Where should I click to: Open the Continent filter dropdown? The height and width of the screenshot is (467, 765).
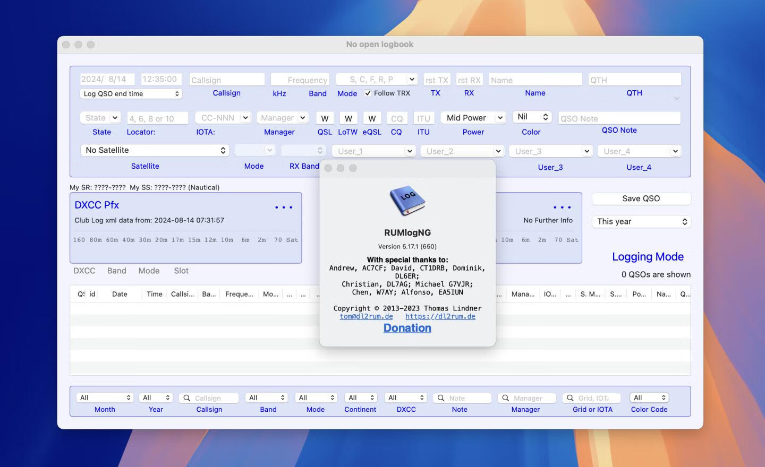coord(361,397)
